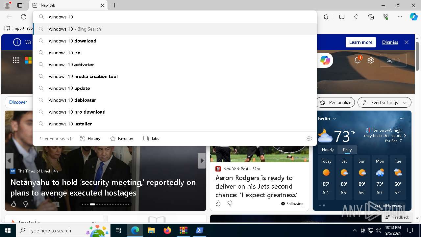Open the Extensions puzzle icon
This screenshot has width=421, height=237.
click(326, 17)
